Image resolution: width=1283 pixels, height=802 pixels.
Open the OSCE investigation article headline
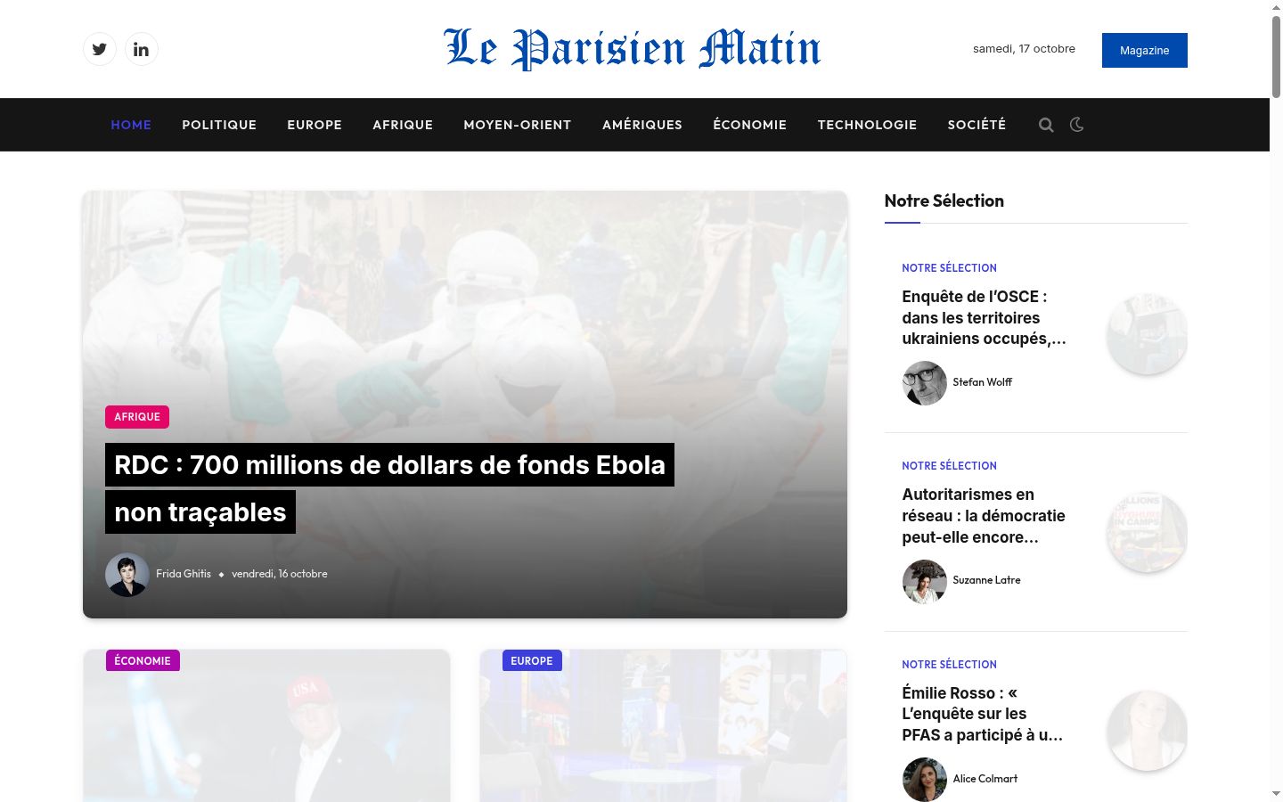pyautogui.click(x=985, y=318)
